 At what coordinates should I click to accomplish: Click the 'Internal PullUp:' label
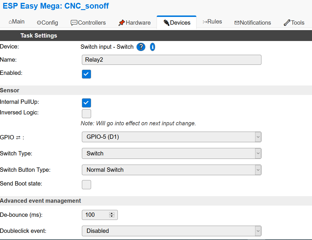pos(20,102)
